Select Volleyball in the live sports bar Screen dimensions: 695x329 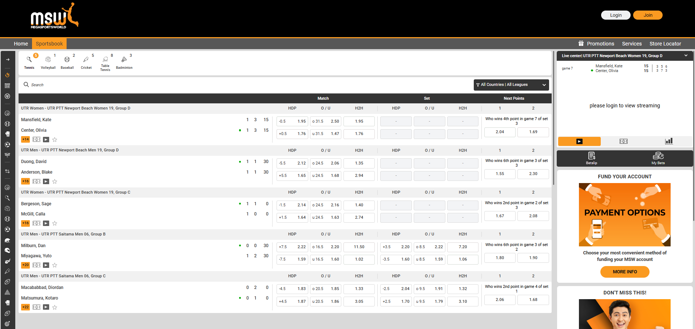coord(48,62)
